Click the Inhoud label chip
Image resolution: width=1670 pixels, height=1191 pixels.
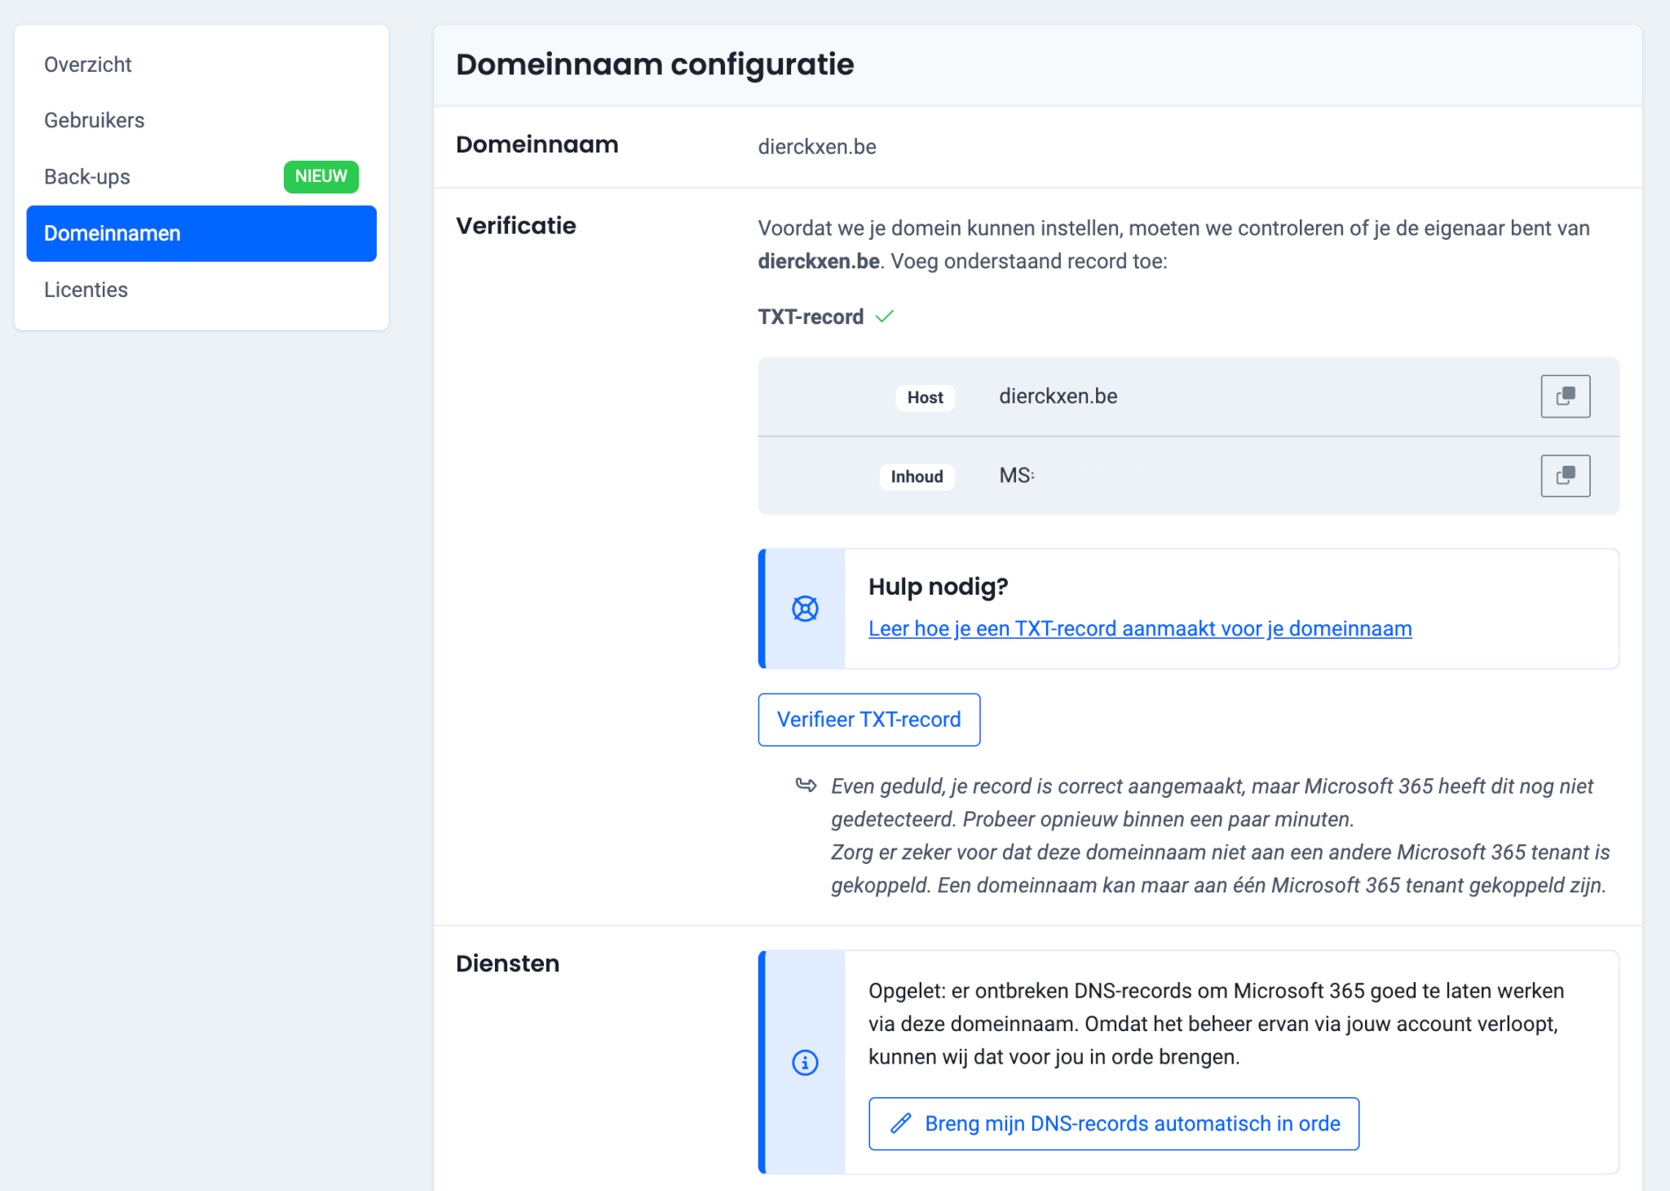[x=916, y=476]
